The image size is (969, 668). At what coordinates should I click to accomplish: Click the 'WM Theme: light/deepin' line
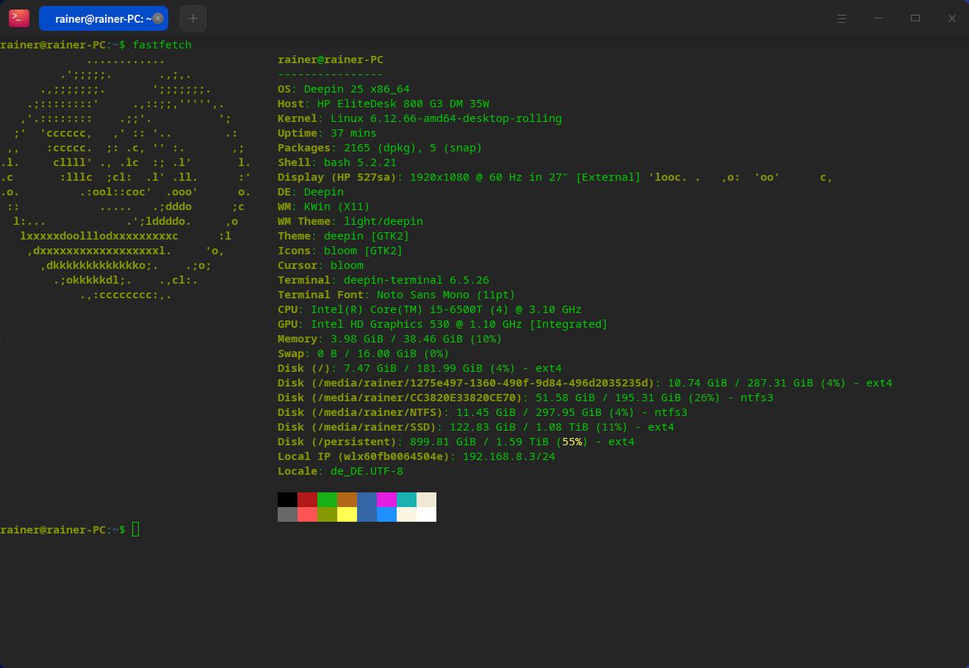click(350, 221)
